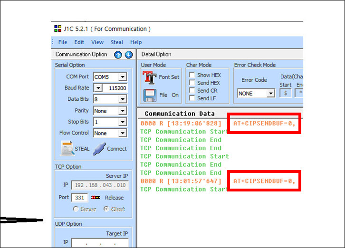Click the blue down-arrow Communication Option icon
Screen dimensions: 345x248
point(129,55)
